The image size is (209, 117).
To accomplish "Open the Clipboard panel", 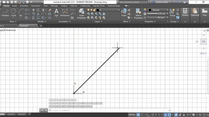I will tap(195, 12).
